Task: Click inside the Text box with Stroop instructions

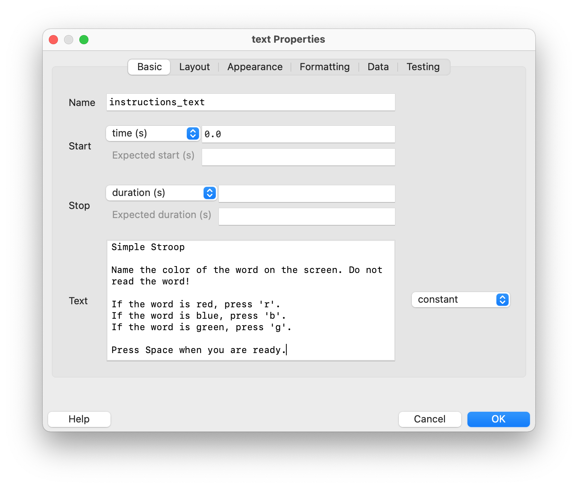Action: (x=250, y=300)
